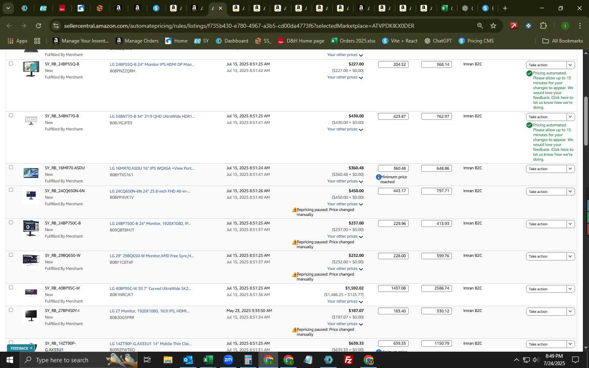This screenshot has height=368, width=589.
Task: Open a new browser tab
Action: pyautogui.click(x=505, y=8)
